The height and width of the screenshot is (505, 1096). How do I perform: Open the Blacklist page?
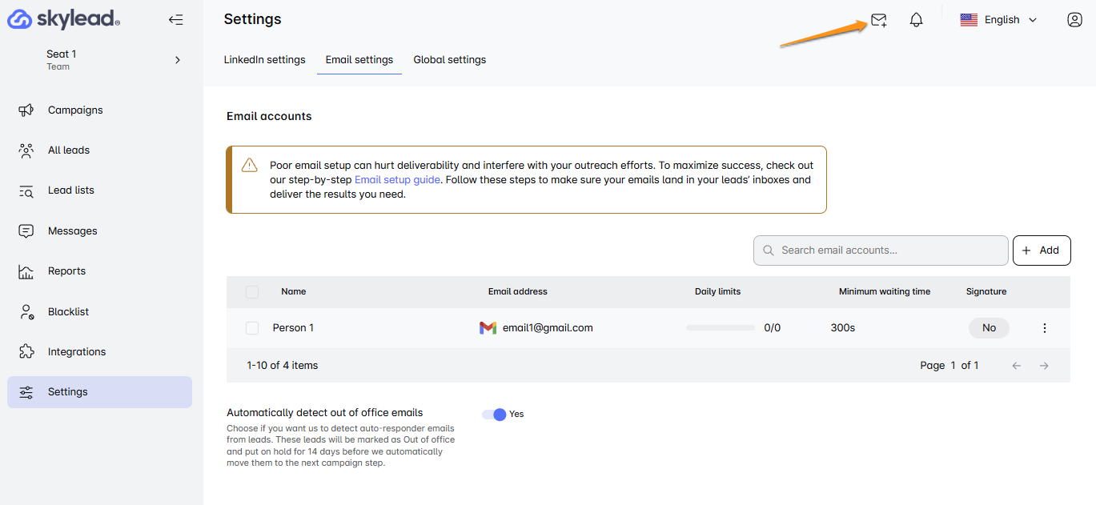coord(68,311)
